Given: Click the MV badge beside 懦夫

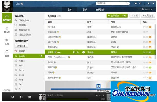Looking at the screenshot, I should click(53, 72).
